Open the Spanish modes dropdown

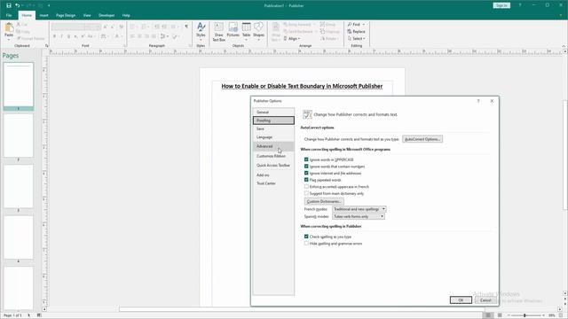359,216
